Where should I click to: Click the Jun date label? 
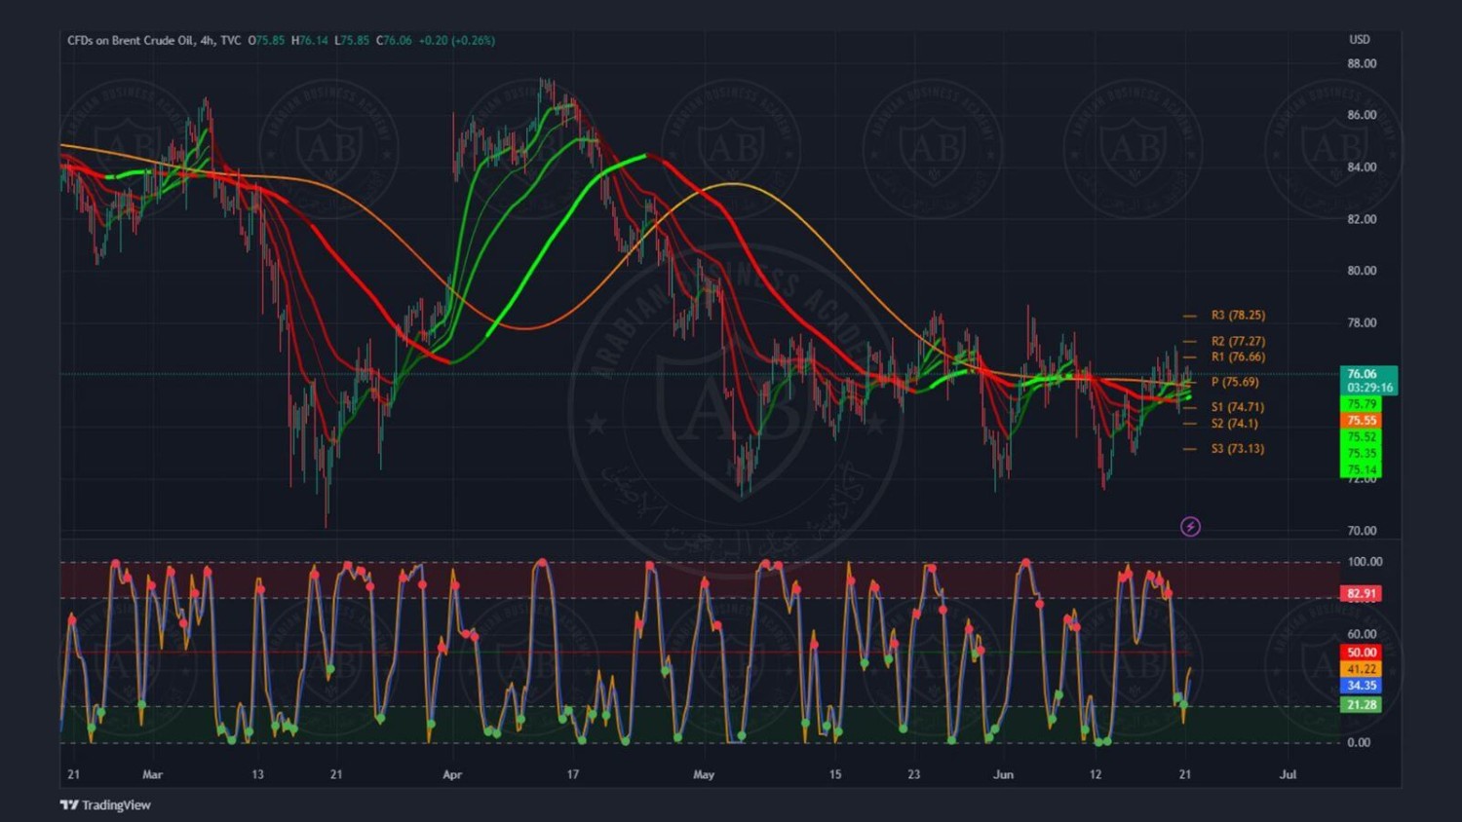pos(1003,774)
